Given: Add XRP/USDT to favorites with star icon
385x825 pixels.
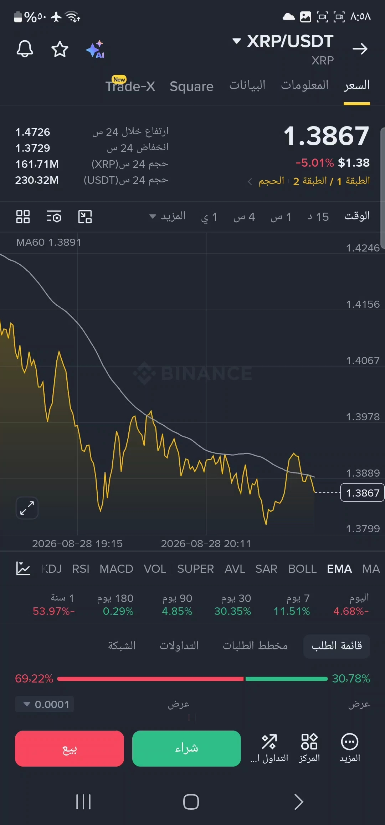Looking at the screenshot, I should (60, 49).
